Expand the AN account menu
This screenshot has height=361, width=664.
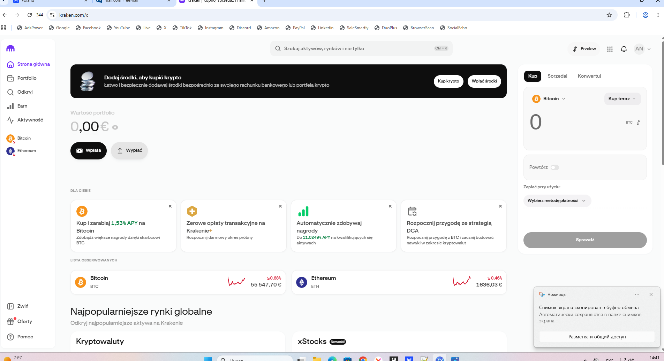[x=643, y=49]
